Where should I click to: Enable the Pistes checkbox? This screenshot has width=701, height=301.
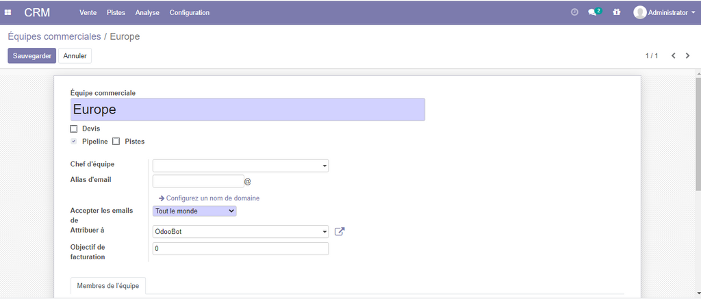coord(116,142)
